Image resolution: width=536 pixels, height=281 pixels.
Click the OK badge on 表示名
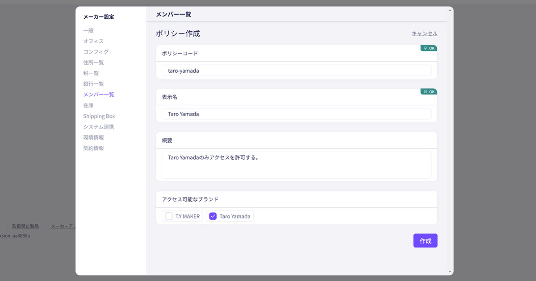coord(429,91)
